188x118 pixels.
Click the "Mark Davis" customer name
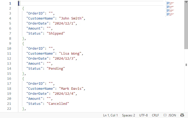coord(71,88)
